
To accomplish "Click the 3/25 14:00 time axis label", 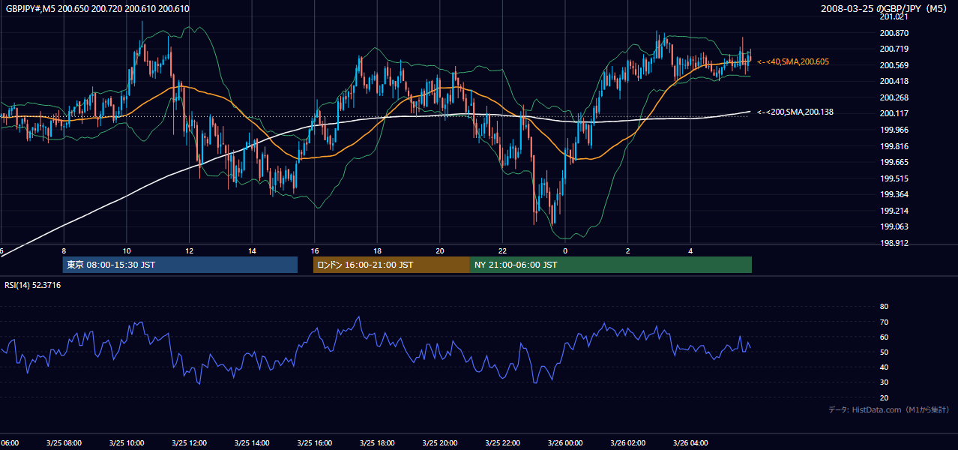I will pos(252,443).
